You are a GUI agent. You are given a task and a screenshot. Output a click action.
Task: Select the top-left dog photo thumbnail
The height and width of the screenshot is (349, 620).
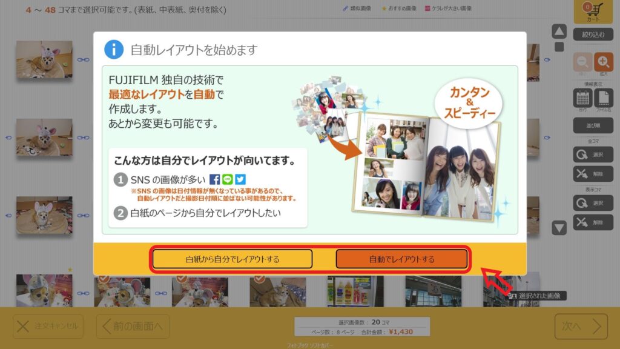coord(44,60)
